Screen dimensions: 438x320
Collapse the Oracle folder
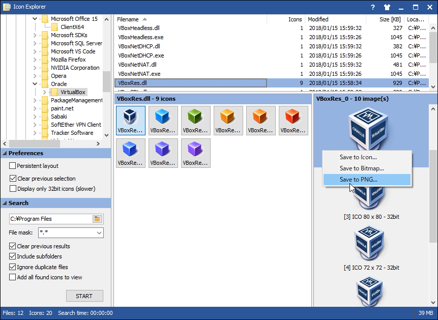[35, 84]
